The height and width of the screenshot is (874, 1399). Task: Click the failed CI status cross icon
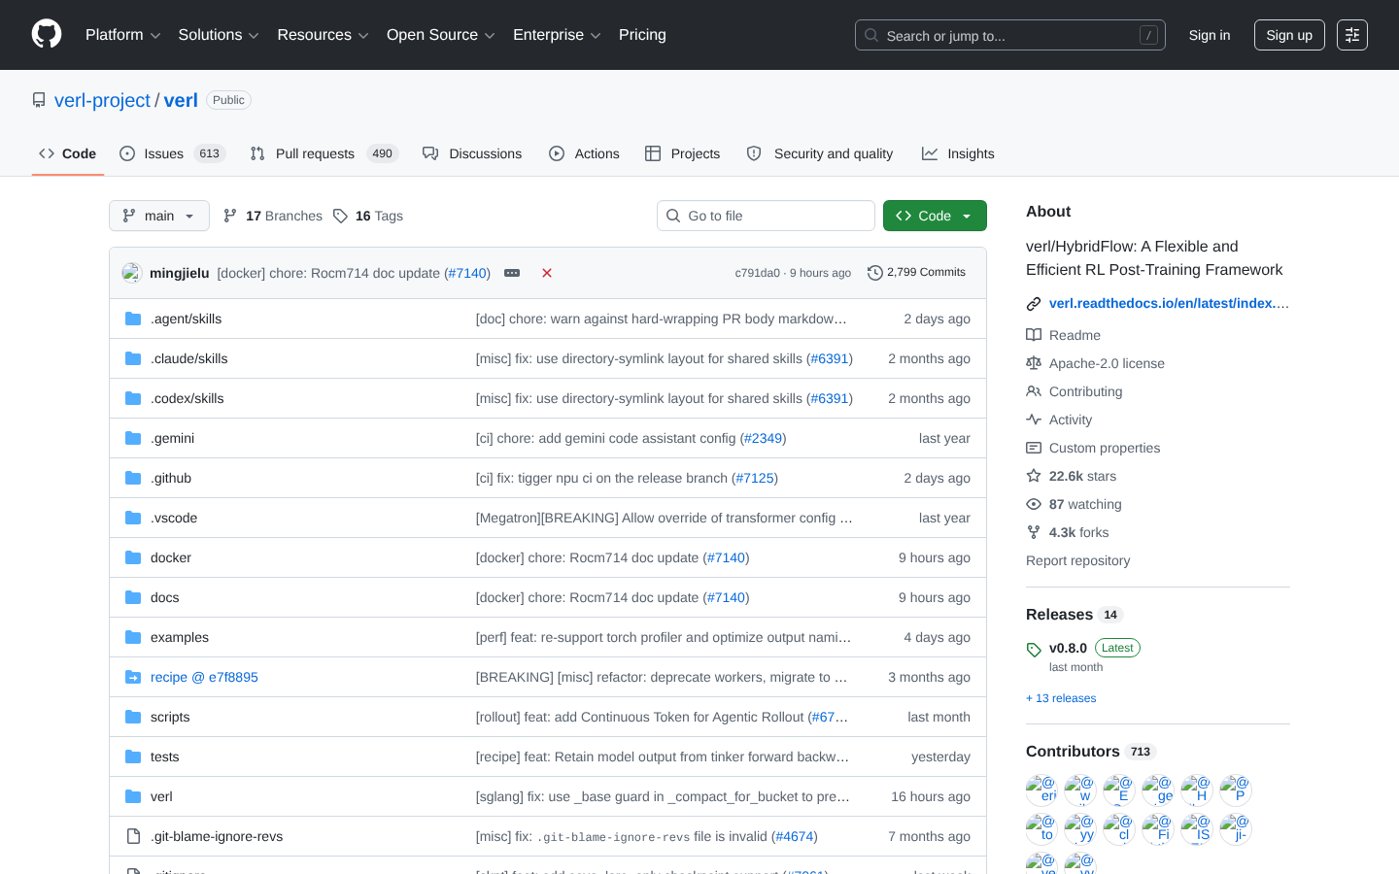[547, 273]
